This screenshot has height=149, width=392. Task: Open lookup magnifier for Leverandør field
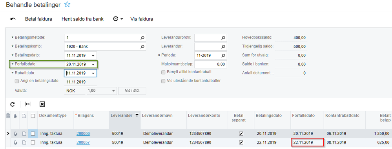click(x=223, y=47)
